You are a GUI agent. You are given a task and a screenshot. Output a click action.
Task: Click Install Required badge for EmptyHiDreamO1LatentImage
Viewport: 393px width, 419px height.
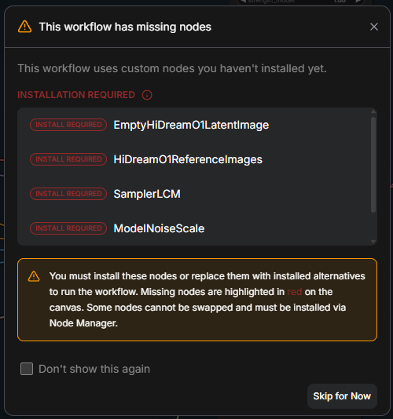pos(68,125)
